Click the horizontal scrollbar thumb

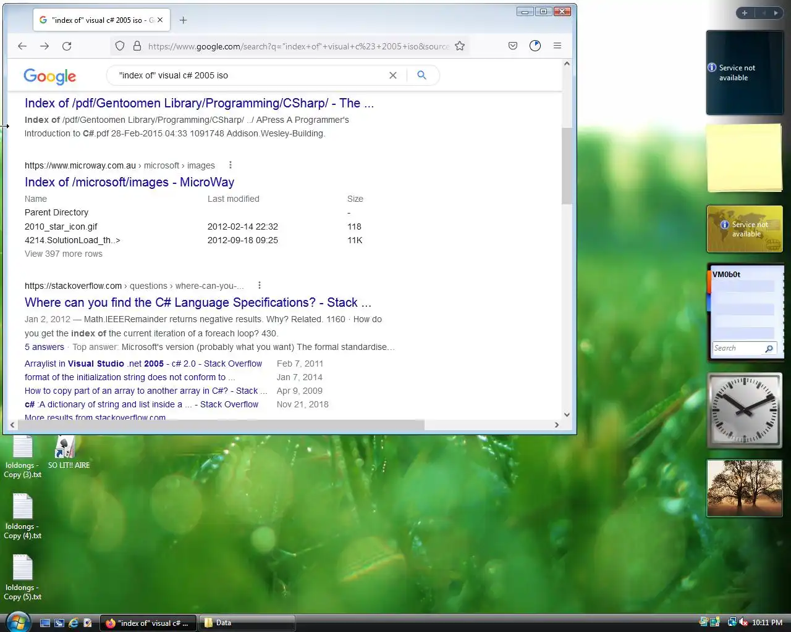pyautogui.click(x=221, y=425)
